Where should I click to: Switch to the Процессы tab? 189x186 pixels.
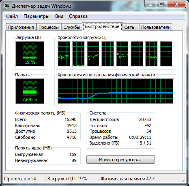coord(49,27)
